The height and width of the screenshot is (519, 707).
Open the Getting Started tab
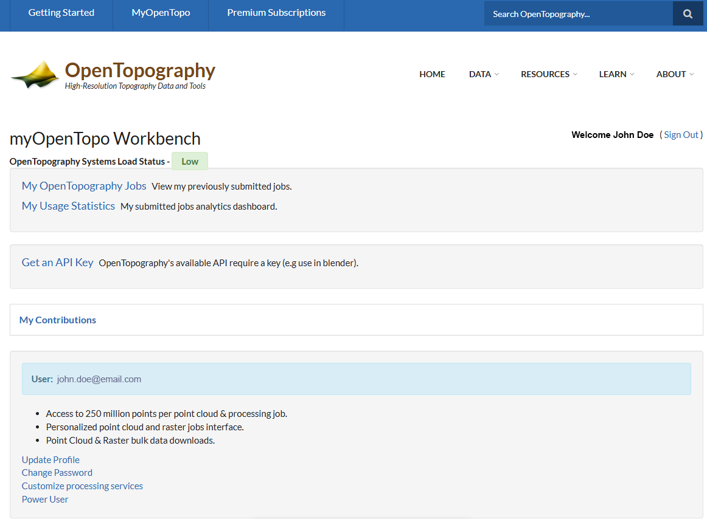click(61, 13)
